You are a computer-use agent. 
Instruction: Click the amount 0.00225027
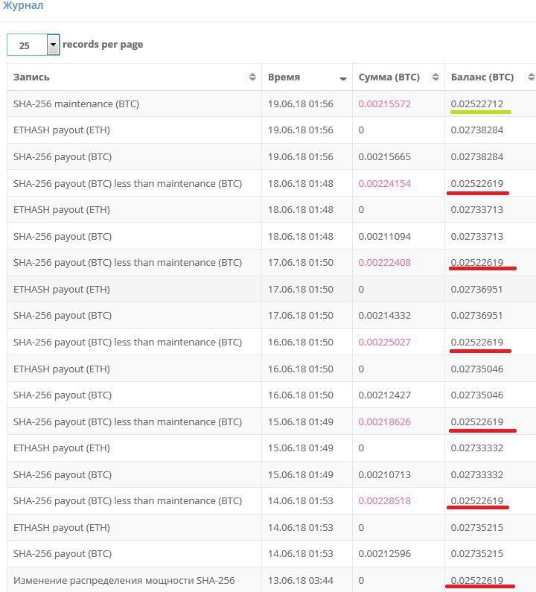pos(385,342)
